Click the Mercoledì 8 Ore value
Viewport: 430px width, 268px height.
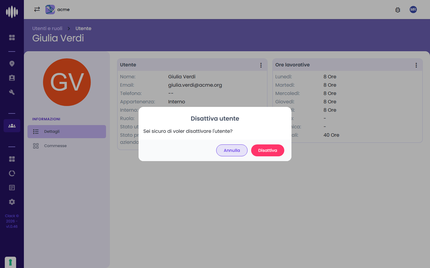pos(330,93)
